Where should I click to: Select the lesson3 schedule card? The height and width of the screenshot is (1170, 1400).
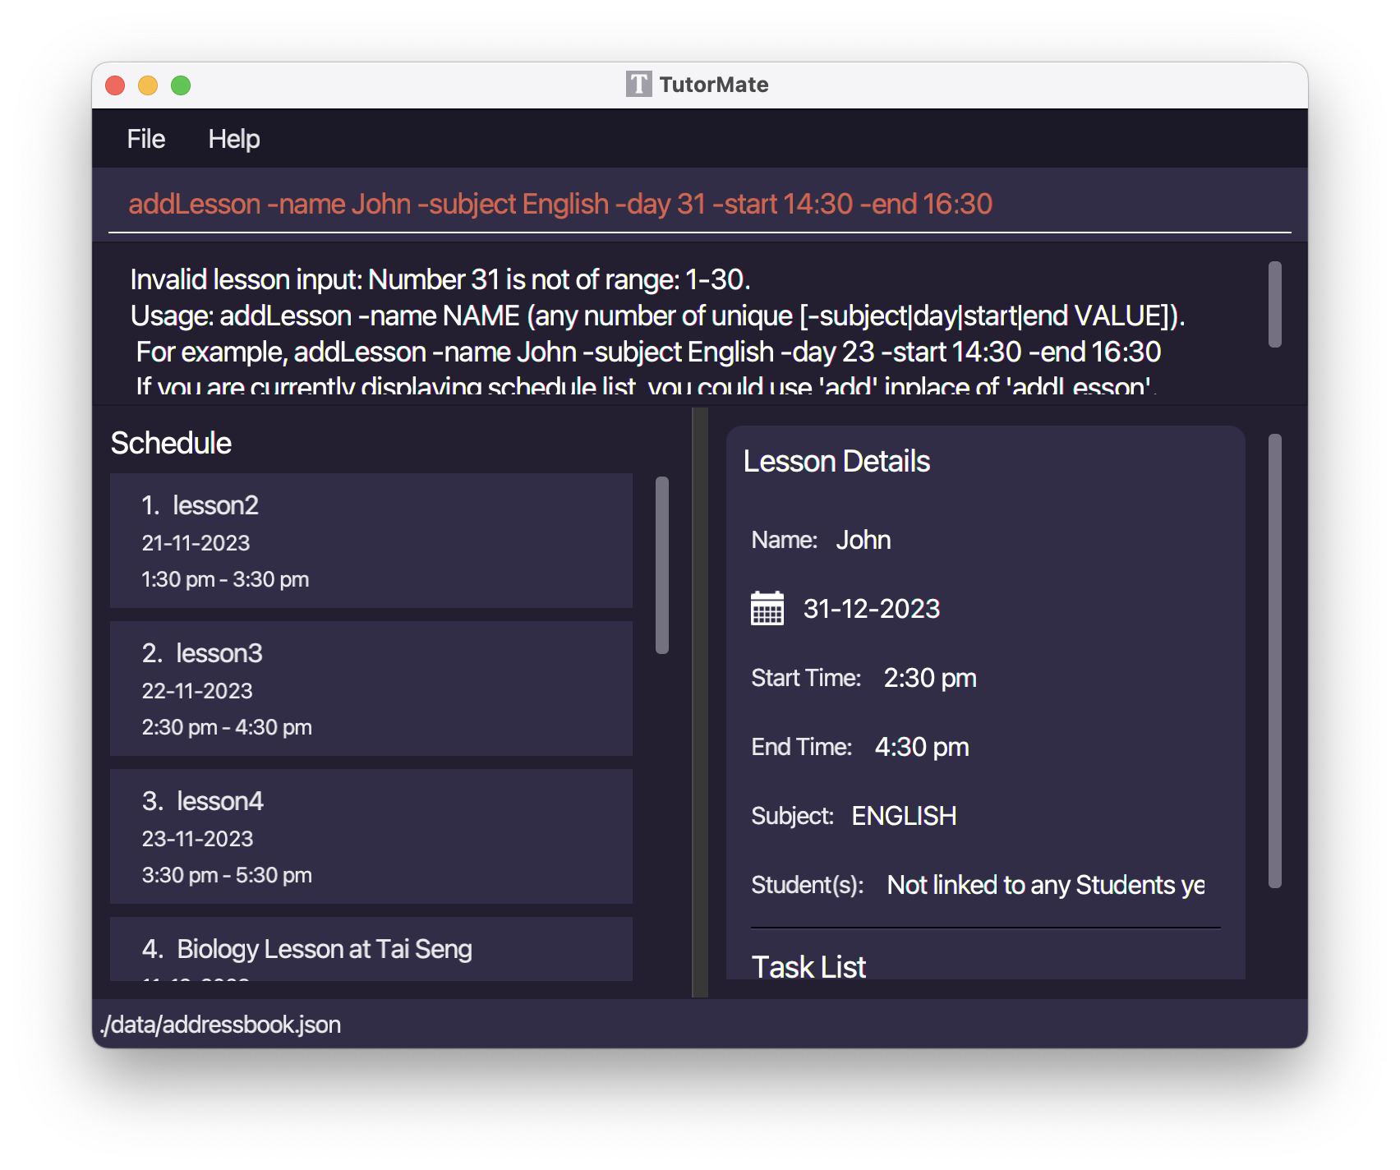(371, 689)
